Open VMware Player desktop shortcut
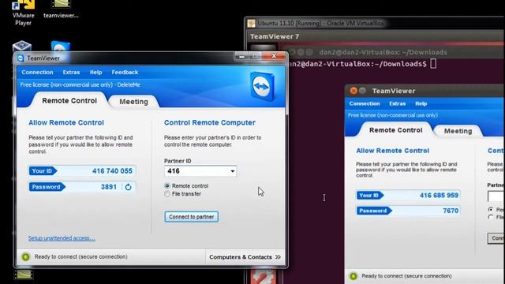The image size is (505, 284). point(23,13)
